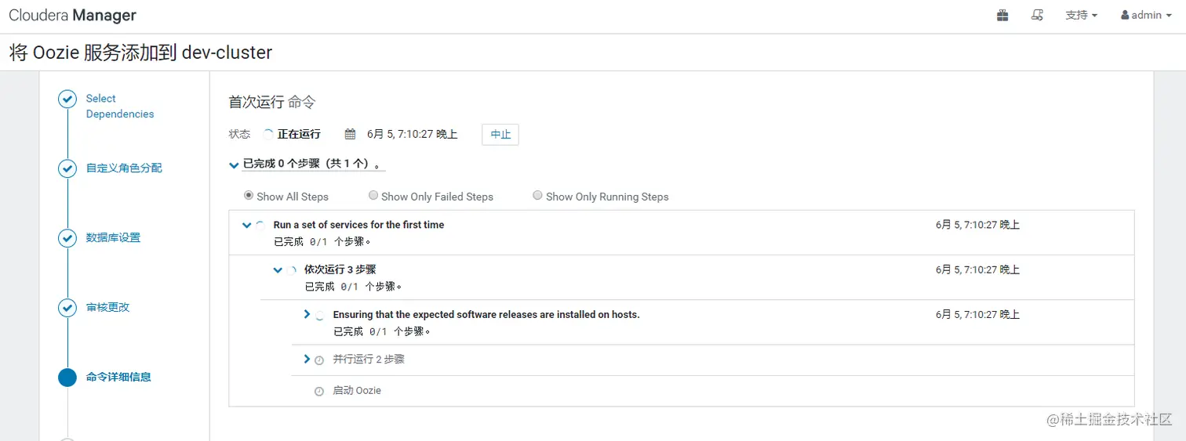Click the 正在运行 status text

point(299,134)
